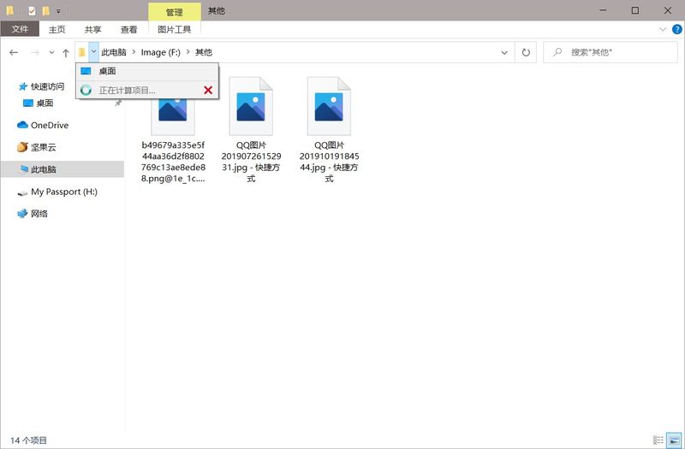Open the Customize Quick Access Toolbar dropdown
Screen dimensions: 685x449
coord(58,11)
